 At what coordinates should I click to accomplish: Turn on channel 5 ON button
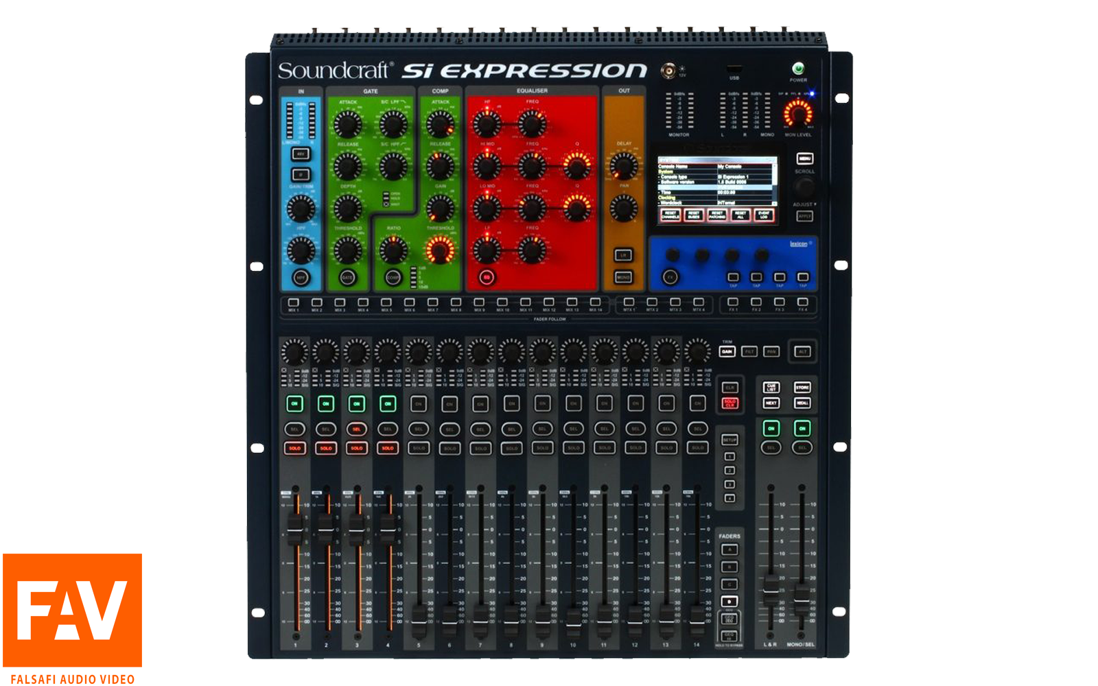click(x=419, y=403)
